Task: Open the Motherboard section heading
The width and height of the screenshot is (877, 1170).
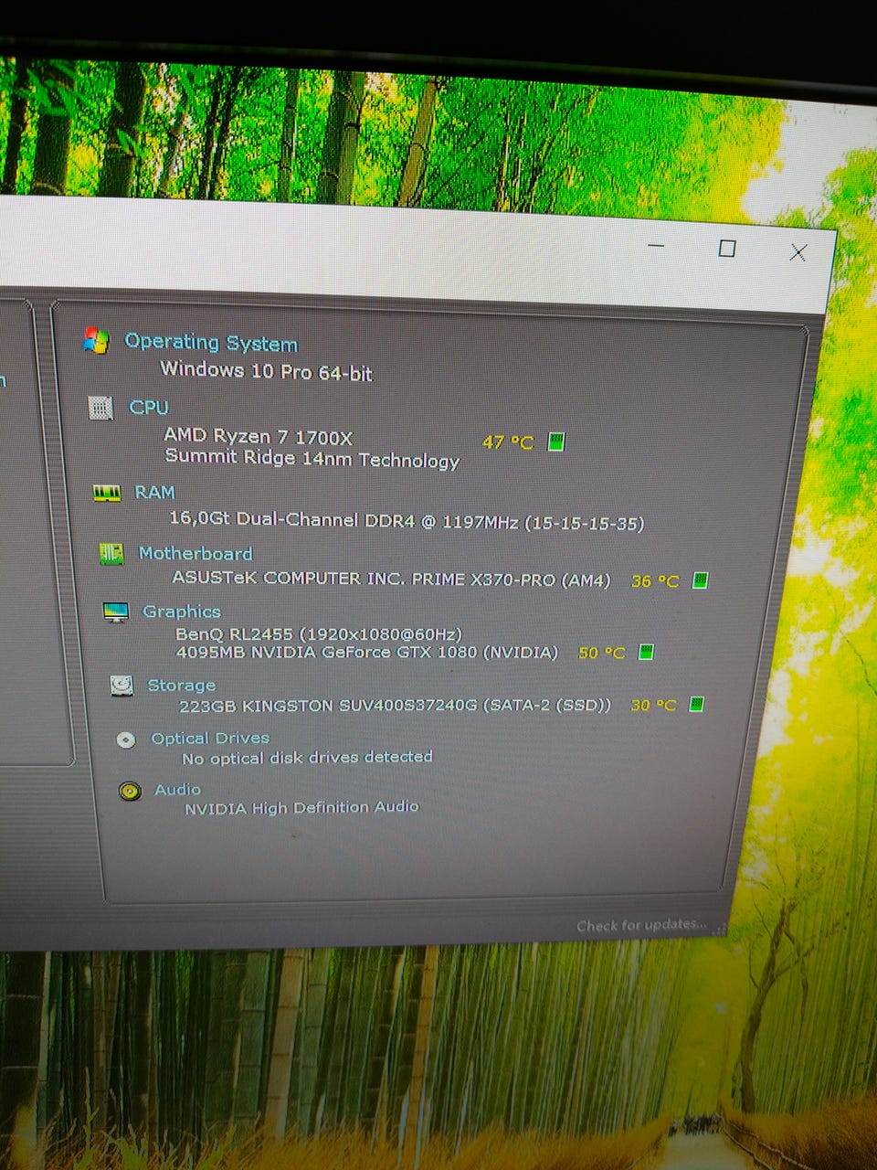Action: click(x=195, y=554)
